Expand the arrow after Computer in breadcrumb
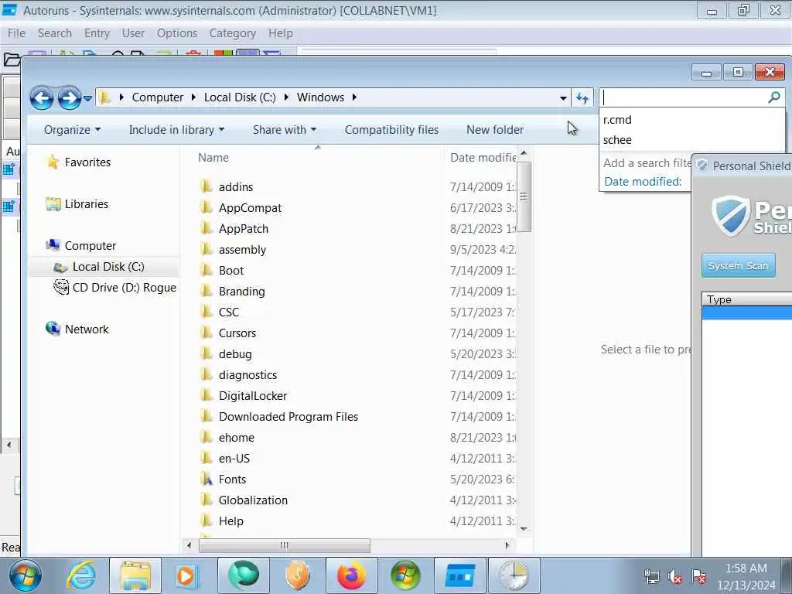The width and height of the screenshot is (792, 594). pos(193,97)
